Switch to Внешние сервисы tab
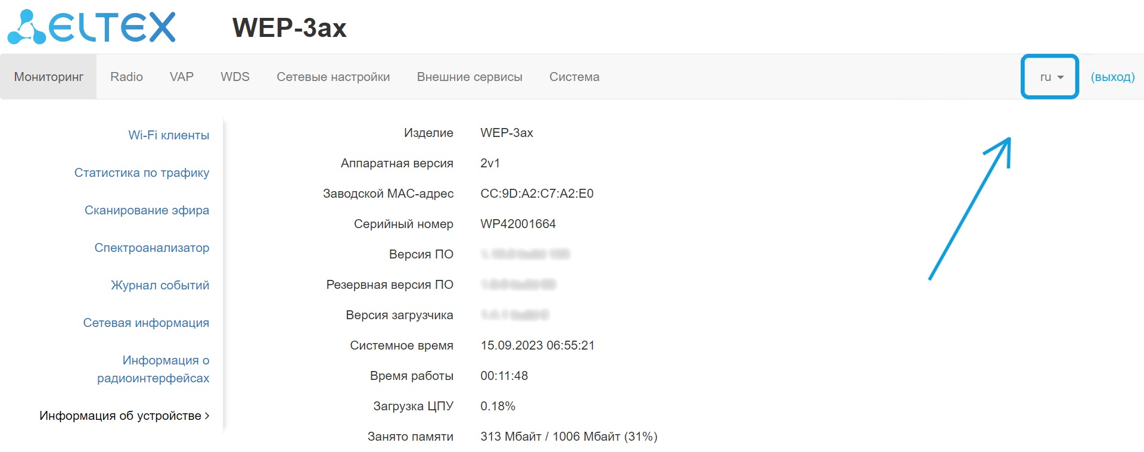The image size is (1144, 452). pos(470,77)
